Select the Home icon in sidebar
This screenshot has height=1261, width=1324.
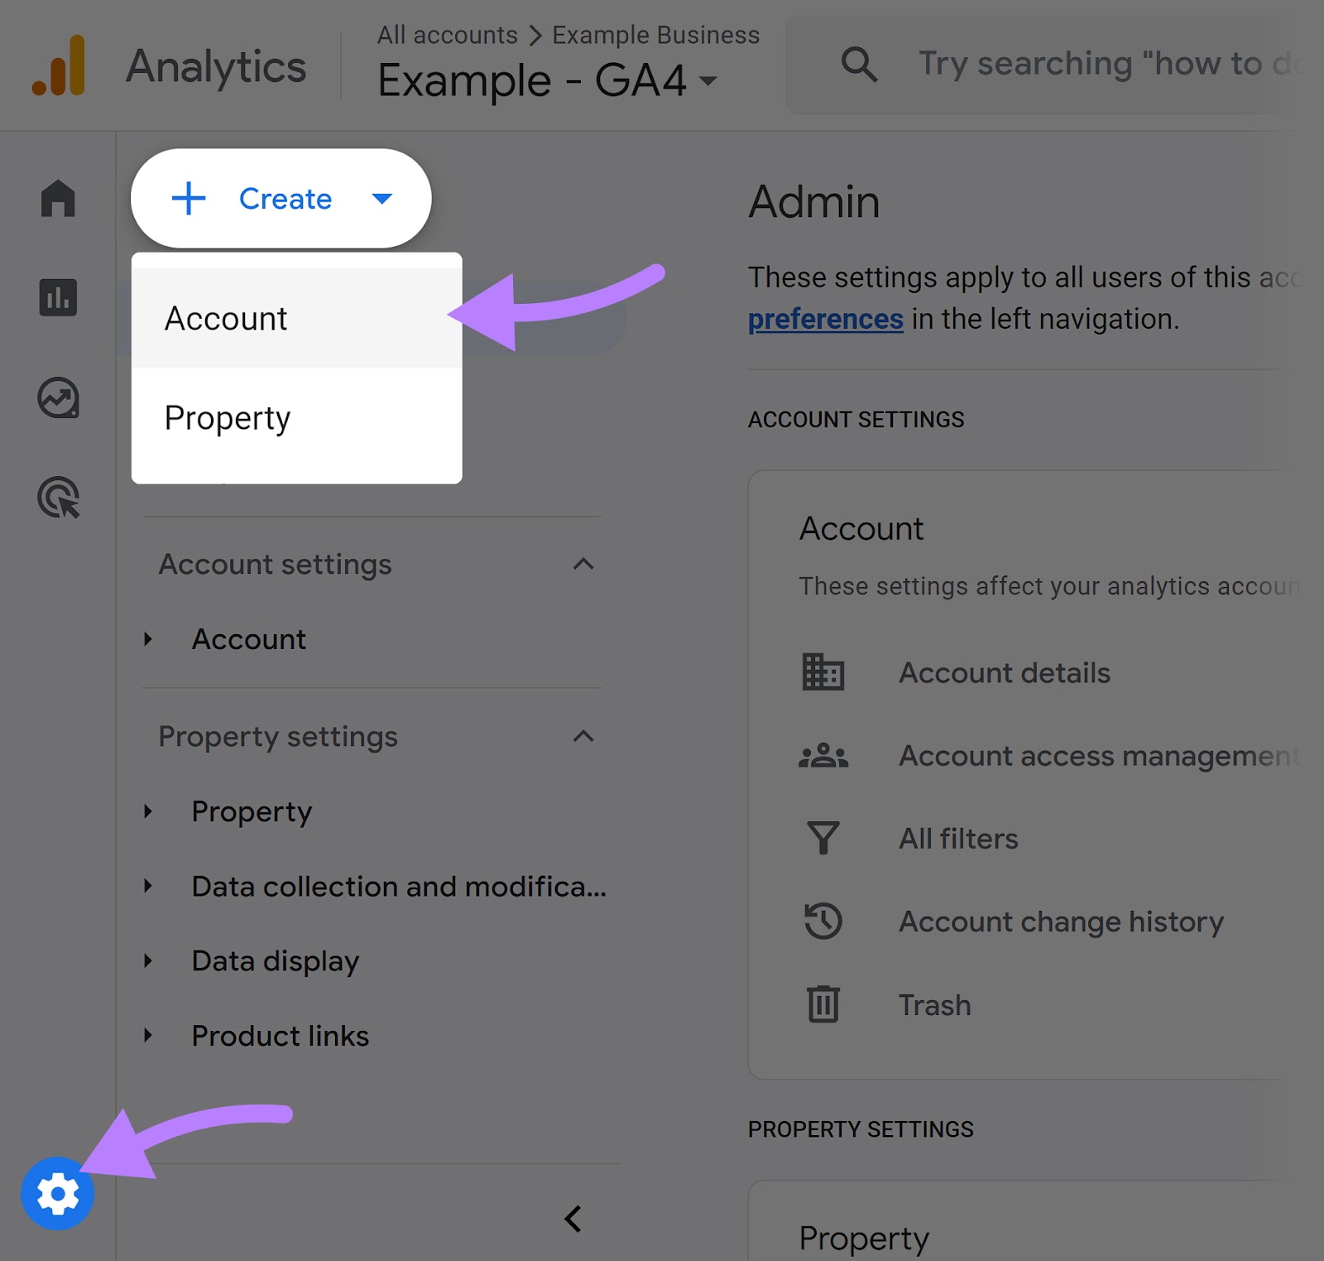tap(58, 199)
